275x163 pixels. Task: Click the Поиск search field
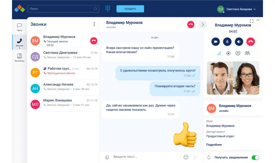[63, 9]
